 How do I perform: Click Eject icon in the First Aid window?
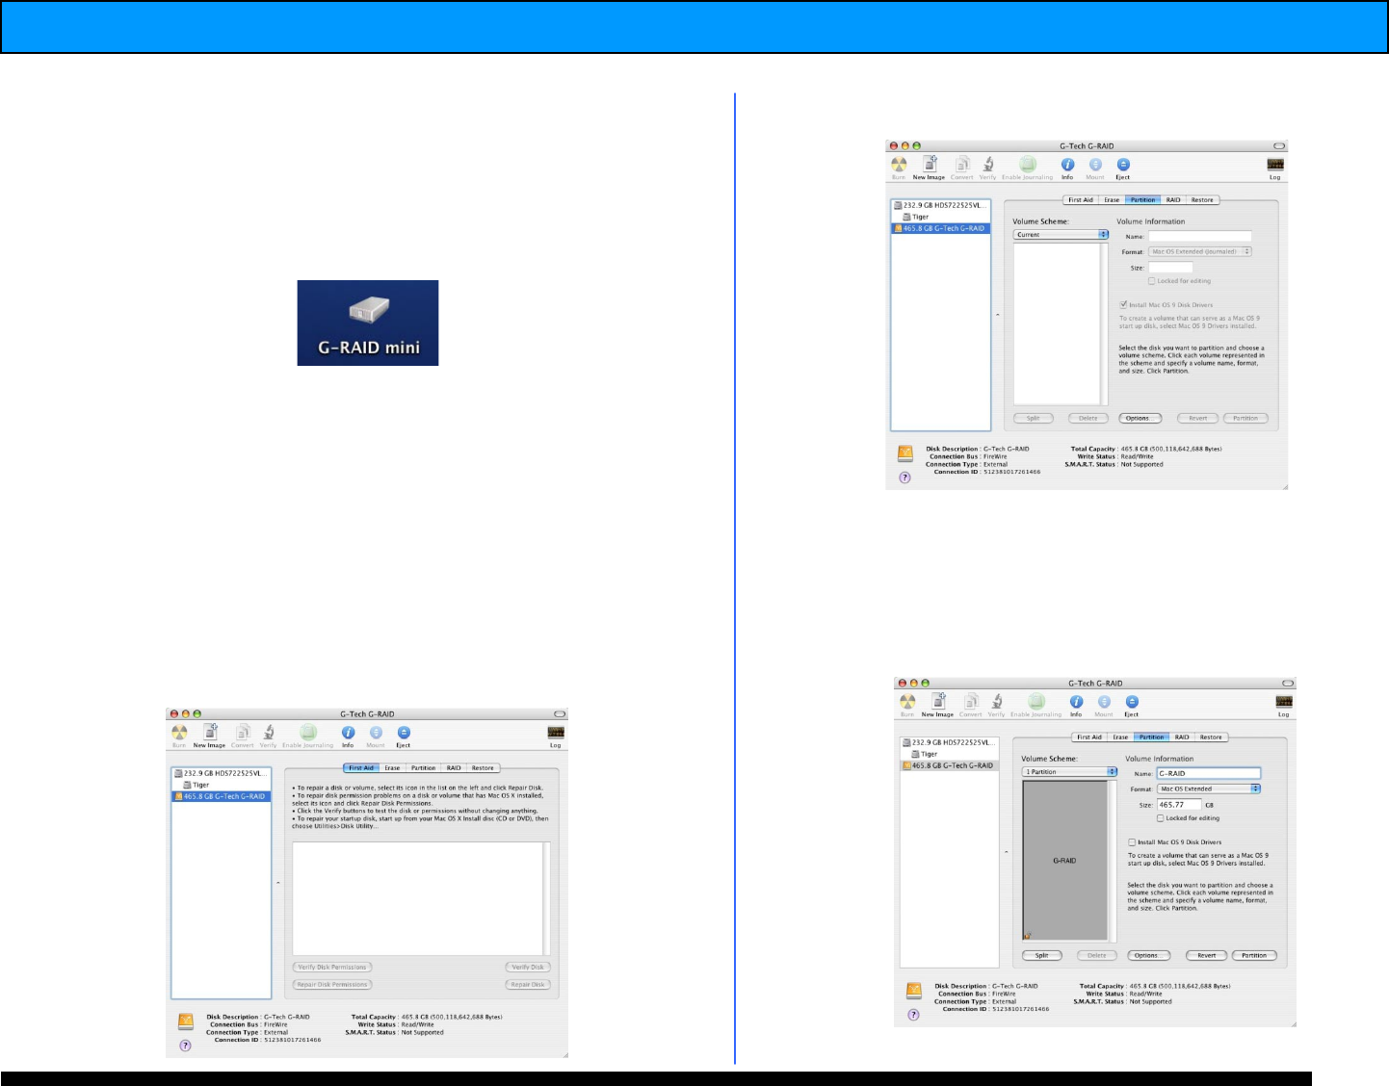tap(404, 734)
